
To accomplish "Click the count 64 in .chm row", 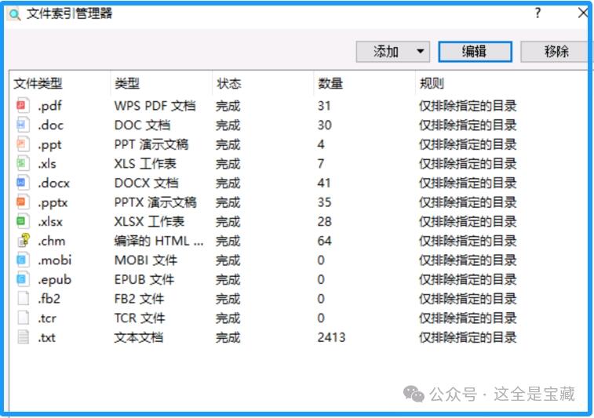I will click(325, 241).
